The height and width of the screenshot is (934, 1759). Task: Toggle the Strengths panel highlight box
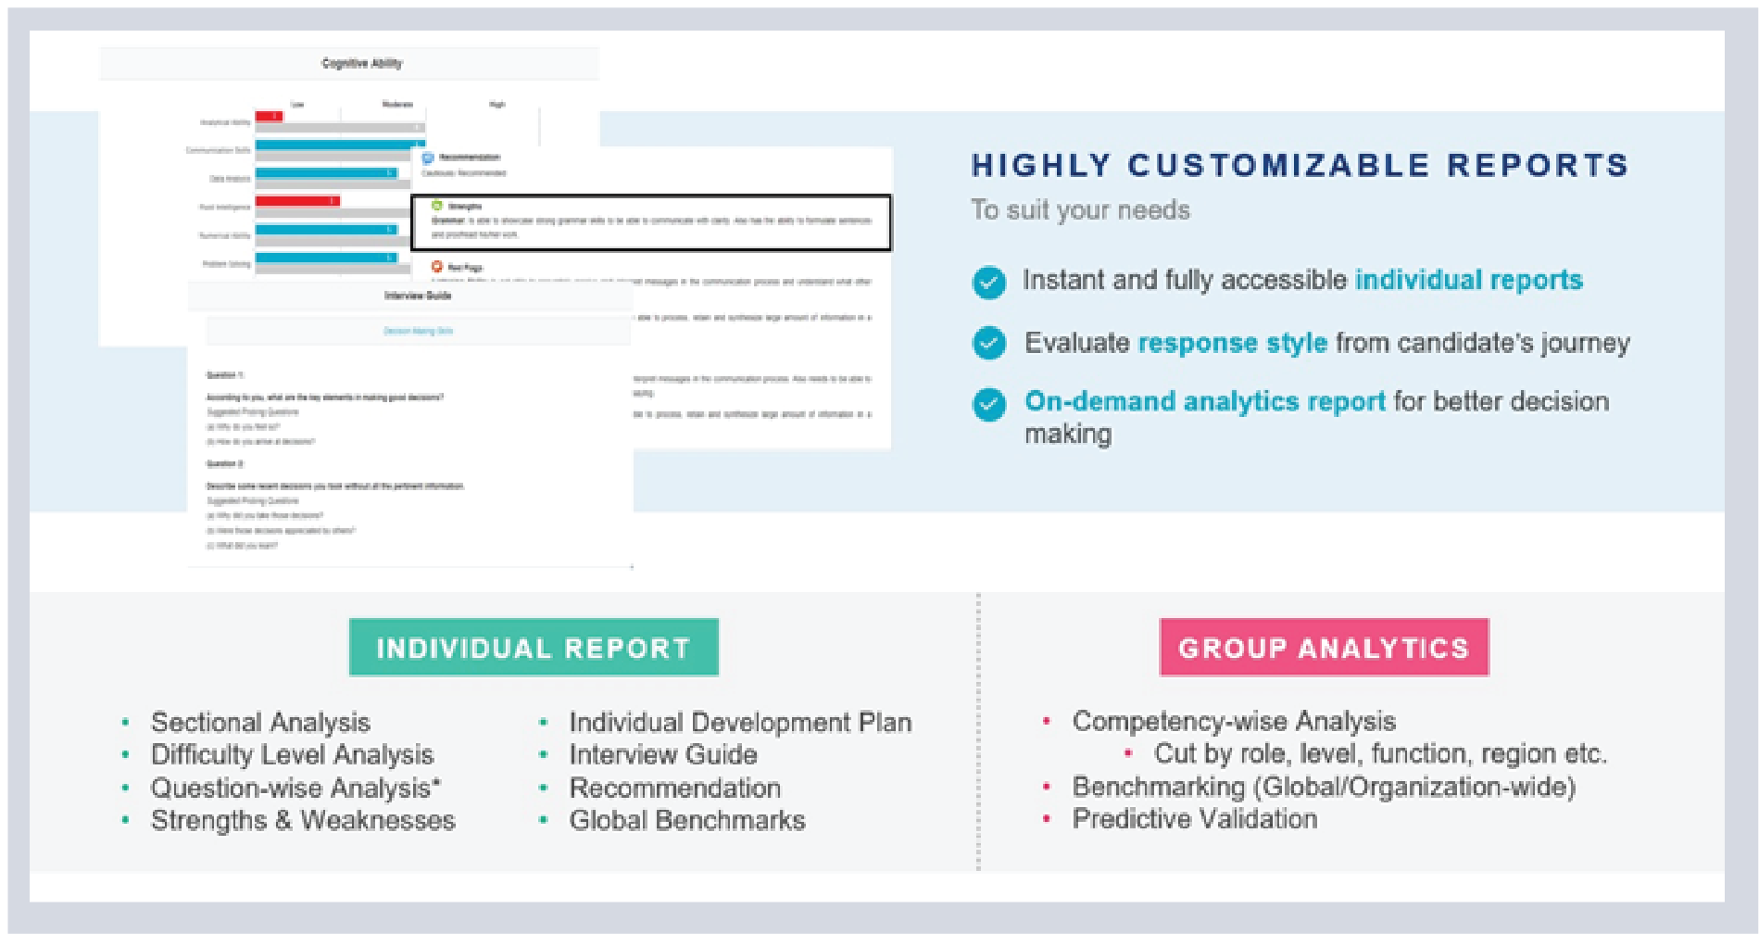tap(651, 222)
